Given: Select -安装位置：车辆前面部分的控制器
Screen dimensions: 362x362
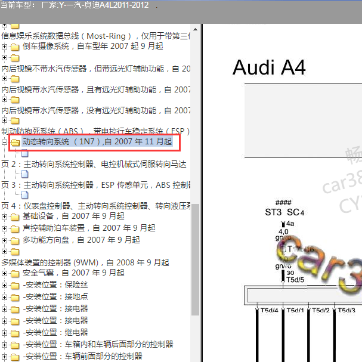Looking at the screenshot, I should pos(82,356).
